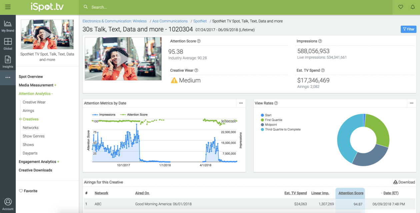Click the iSpot.tv logo
This screenshot has width=420, height=213.
tap(47, 7)
